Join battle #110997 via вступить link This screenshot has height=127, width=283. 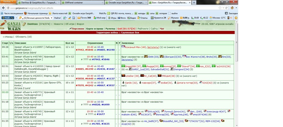click(153, 47)
